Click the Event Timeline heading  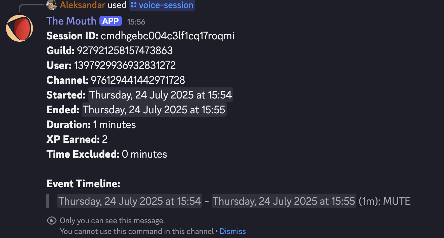coord(83,184)
